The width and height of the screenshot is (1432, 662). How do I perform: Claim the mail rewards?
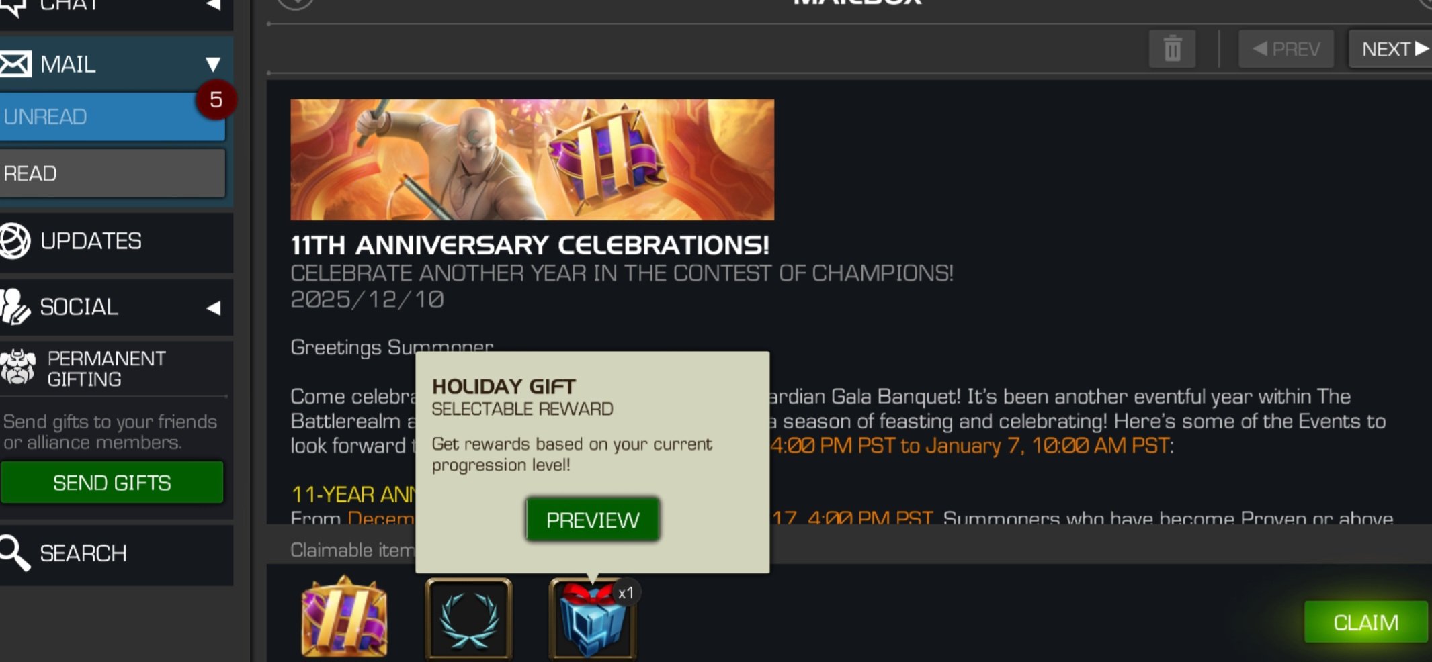pyautogui.click(x=1365, y=622)
